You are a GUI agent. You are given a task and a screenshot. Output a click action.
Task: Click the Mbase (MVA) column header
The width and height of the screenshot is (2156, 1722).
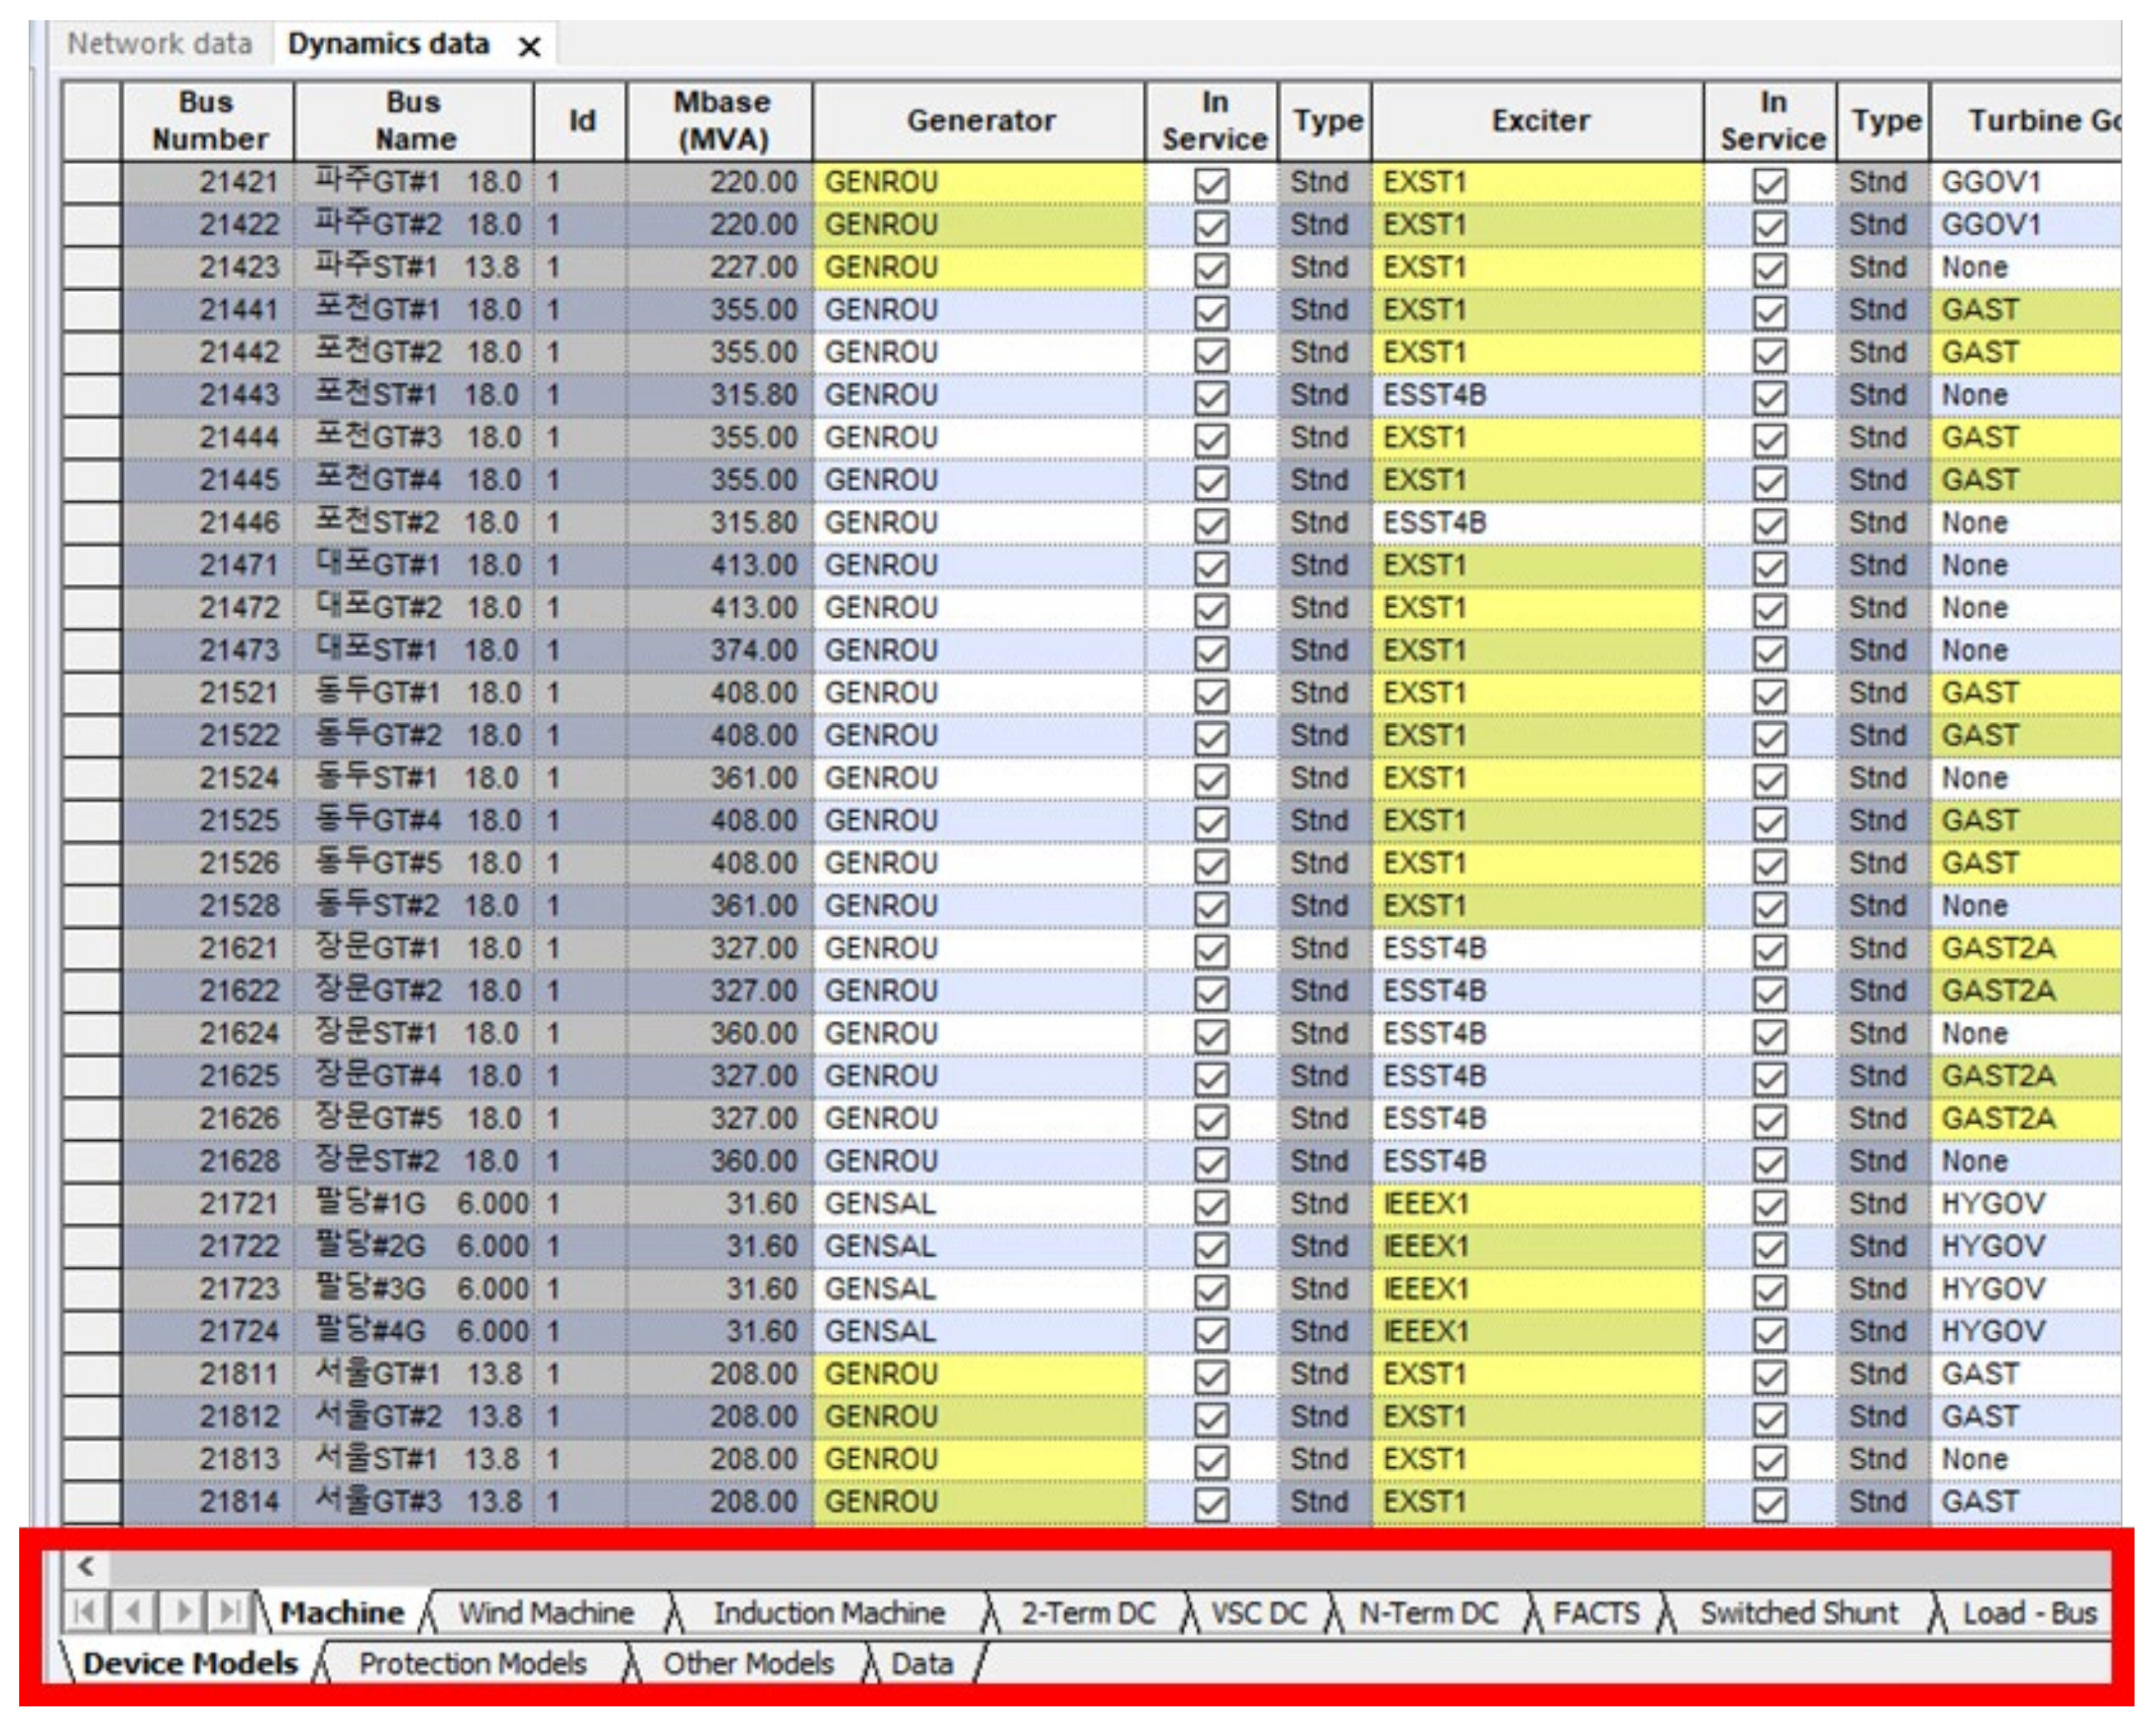721,121
